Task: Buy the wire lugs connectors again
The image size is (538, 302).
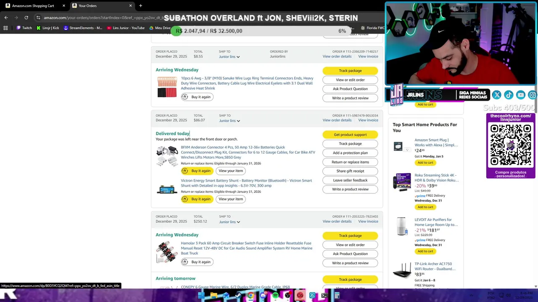Action: tap(197, 97)
